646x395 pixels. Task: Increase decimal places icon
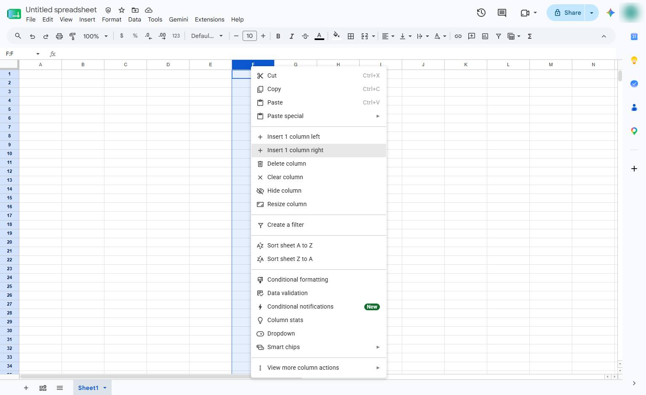[162, 36]
